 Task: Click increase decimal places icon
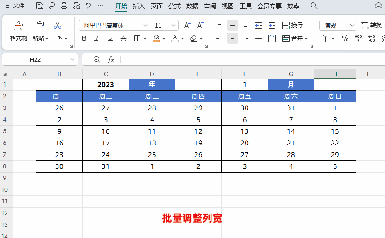click(371, 38)
